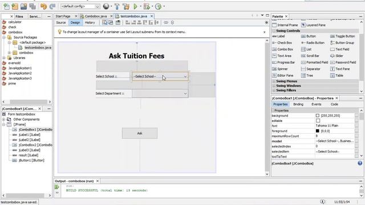Select the result JLabel in Navigator
The width and height of the screenshot is (365, 205).
coord(29,155)
